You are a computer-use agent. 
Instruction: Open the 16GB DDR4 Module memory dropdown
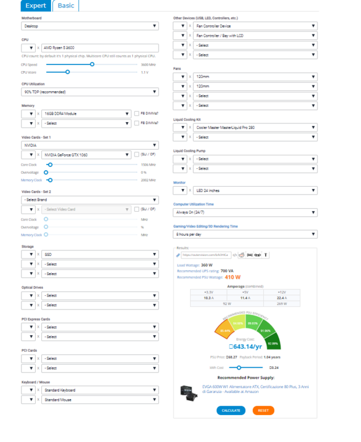pos(86,114)
